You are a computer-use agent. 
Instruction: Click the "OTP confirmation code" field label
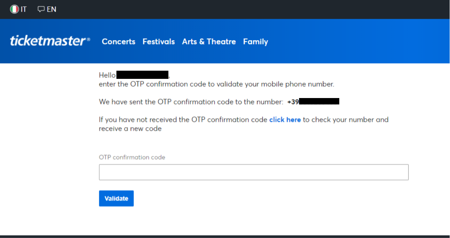(132, 157)
